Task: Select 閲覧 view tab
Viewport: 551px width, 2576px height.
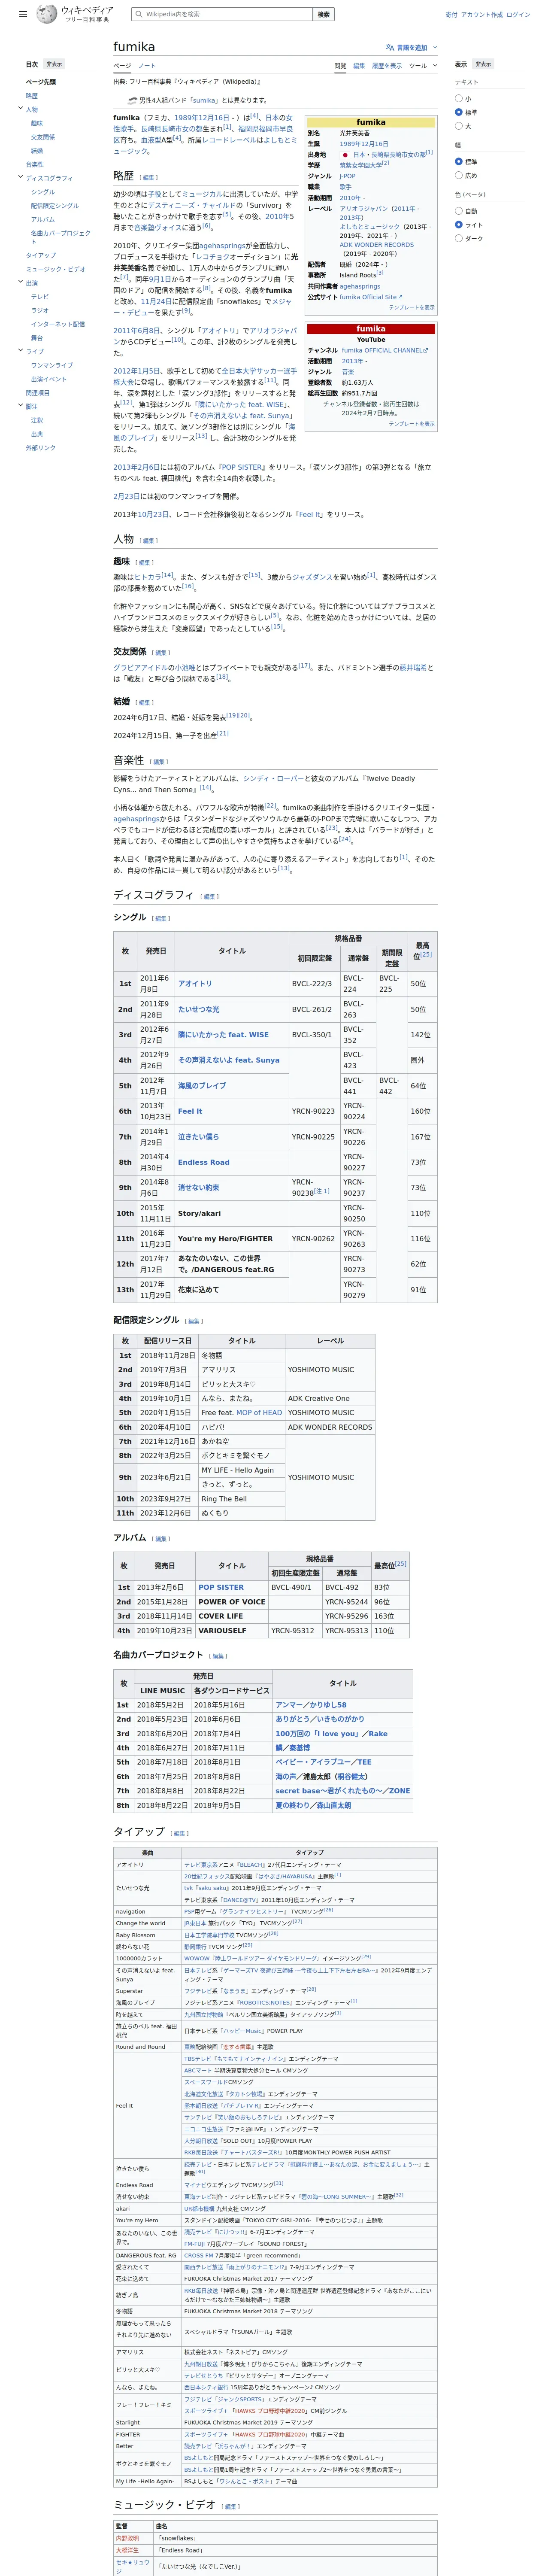Action: click(x=340, y=66)
